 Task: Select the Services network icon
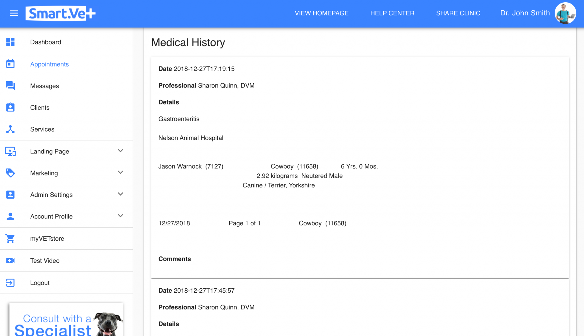pos(10,129)
